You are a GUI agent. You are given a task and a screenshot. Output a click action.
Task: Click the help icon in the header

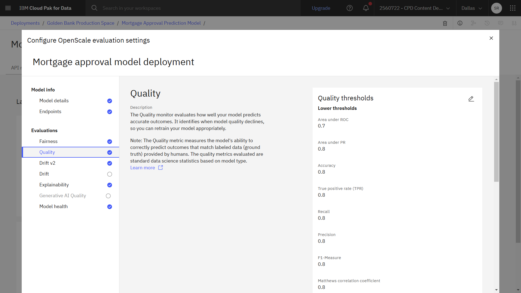350,8
